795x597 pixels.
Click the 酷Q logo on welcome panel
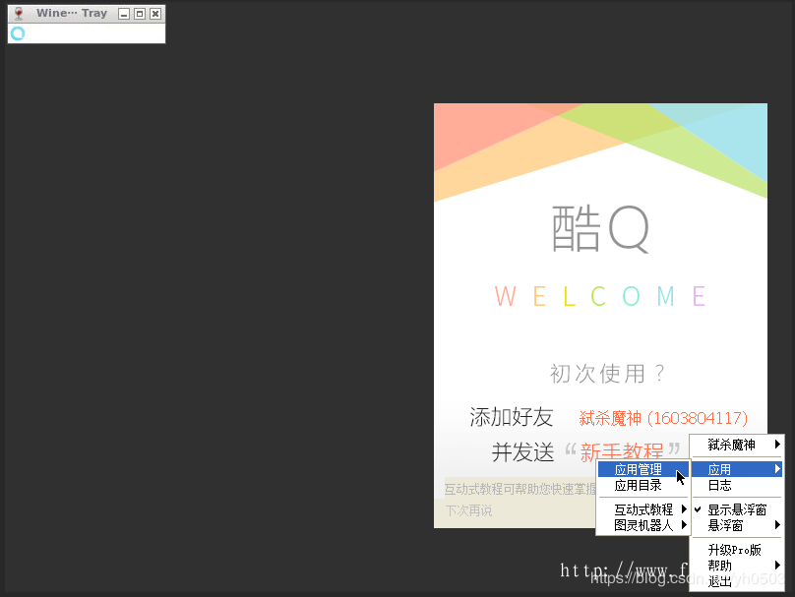click(x=600, y=228)
